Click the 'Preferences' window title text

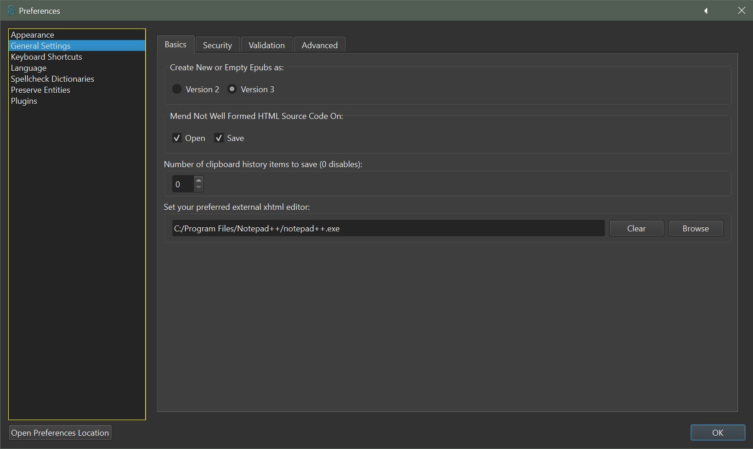(40, 11)
